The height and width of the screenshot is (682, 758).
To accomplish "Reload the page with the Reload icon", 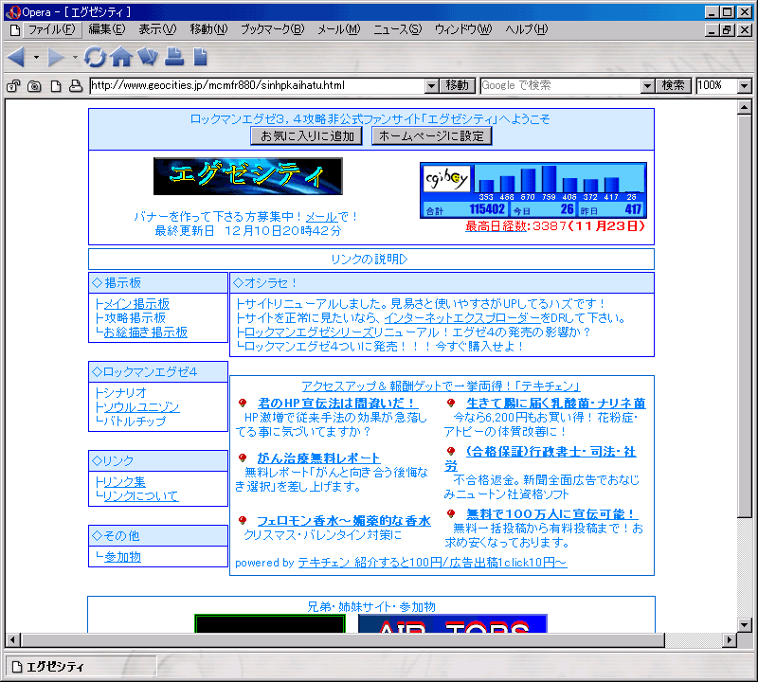I will (x=95, y=58).
